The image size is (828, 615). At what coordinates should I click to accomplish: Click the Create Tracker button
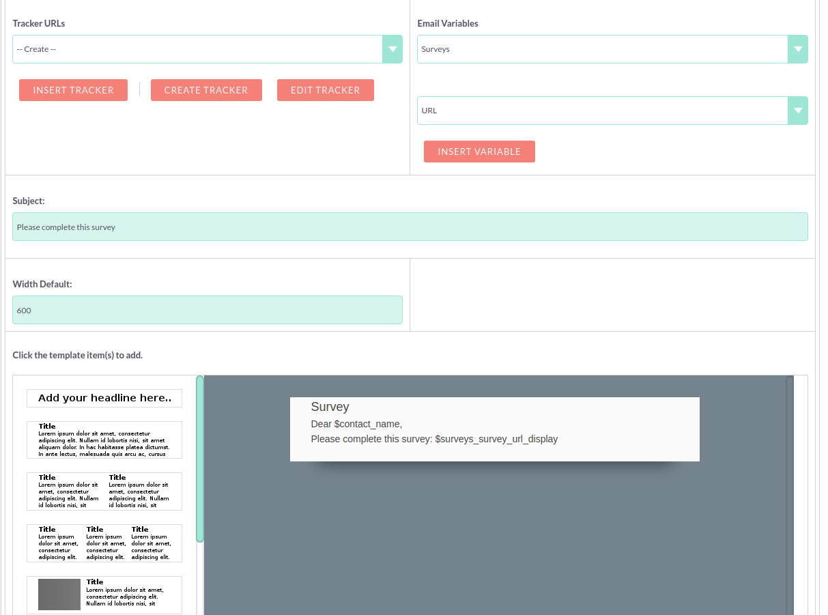[x=206, y=89]
